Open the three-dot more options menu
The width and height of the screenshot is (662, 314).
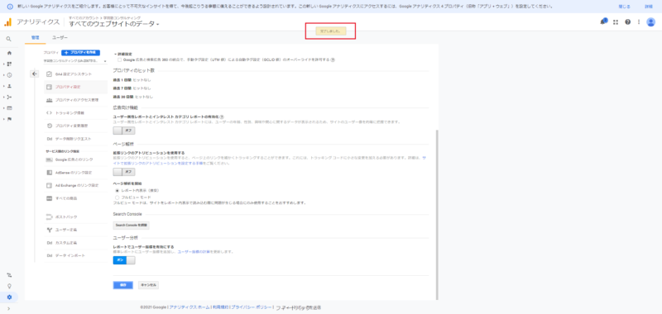(639, 22)
